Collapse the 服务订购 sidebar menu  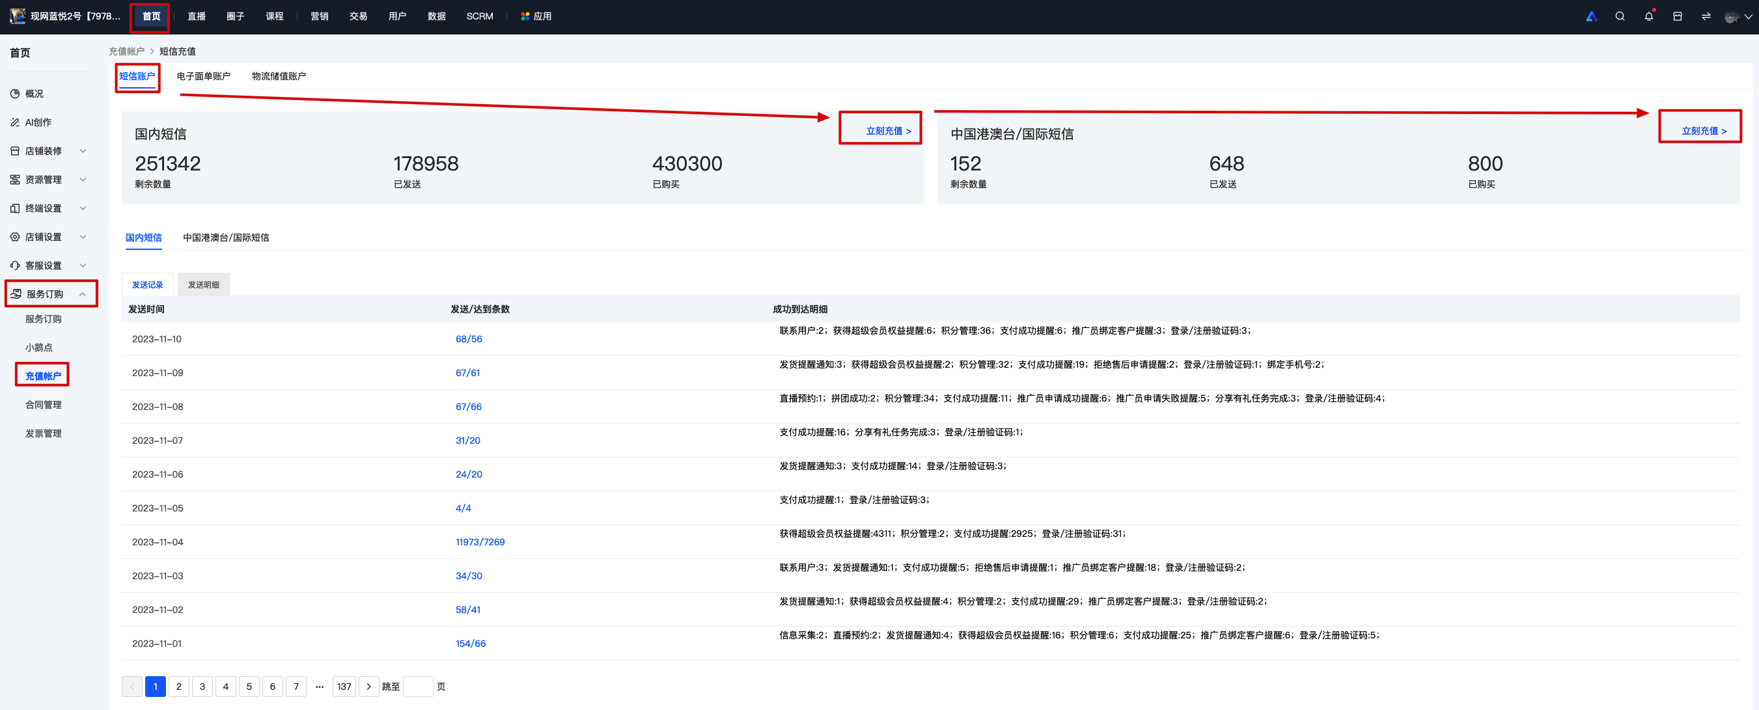click(x=51, y=294)
